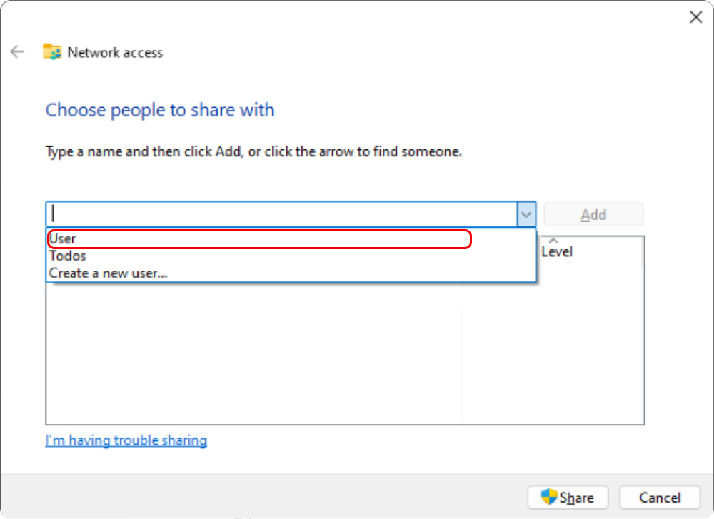Click the Type a name instruction text
714x519 pixels.
point(253,151)
